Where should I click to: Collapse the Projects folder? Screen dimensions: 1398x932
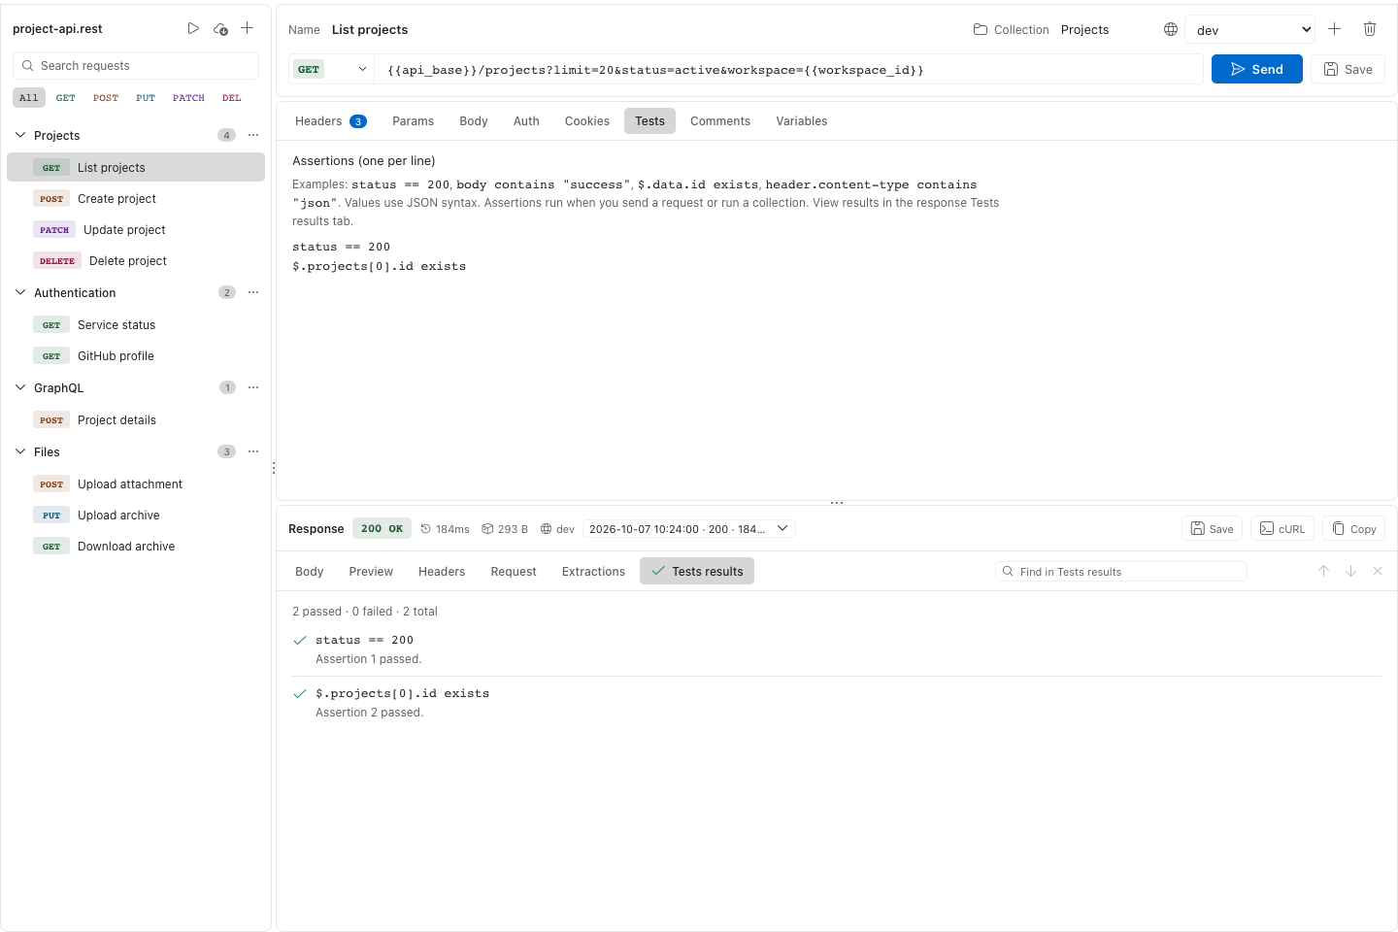tap(20, 135)
